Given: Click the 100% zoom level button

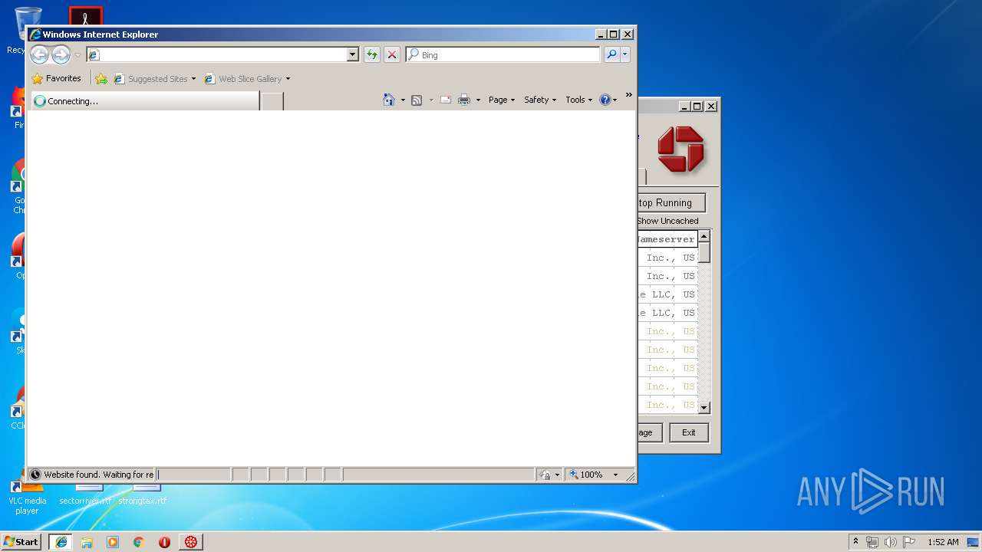Looking at the screenshot, I should (x=587, y=475).
